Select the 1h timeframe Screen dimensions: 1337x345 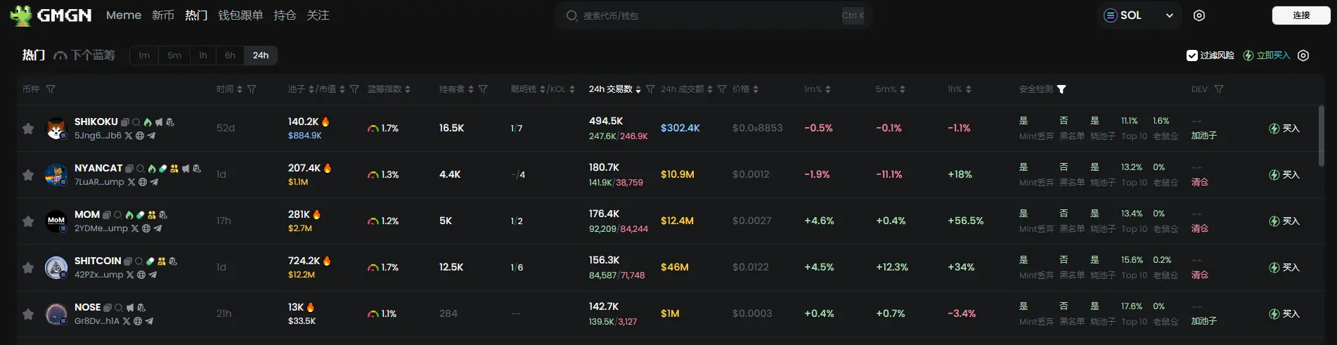203,56
